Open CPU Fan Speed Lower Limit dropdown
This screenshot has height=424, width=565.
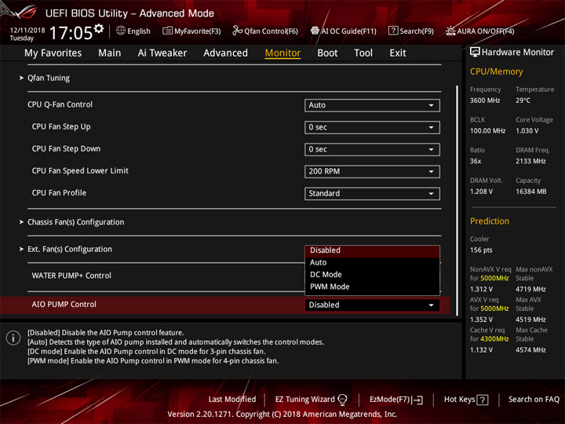click(x=372, y=172)
